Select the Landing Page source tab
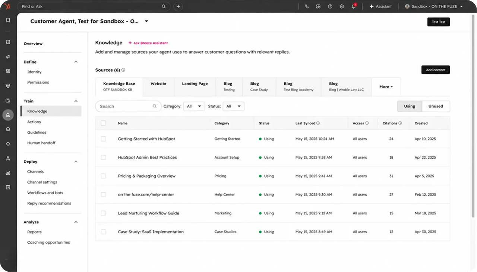Viewport: 477px width, 272px height. point(195,87)
